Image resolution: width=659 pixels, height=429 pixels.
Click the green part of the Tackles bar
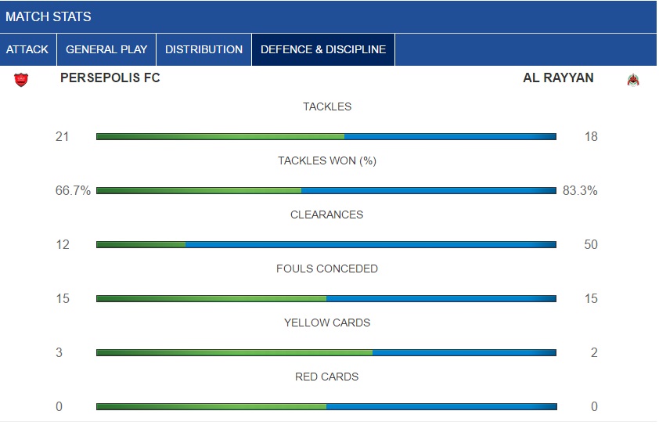tap(220, 136)
